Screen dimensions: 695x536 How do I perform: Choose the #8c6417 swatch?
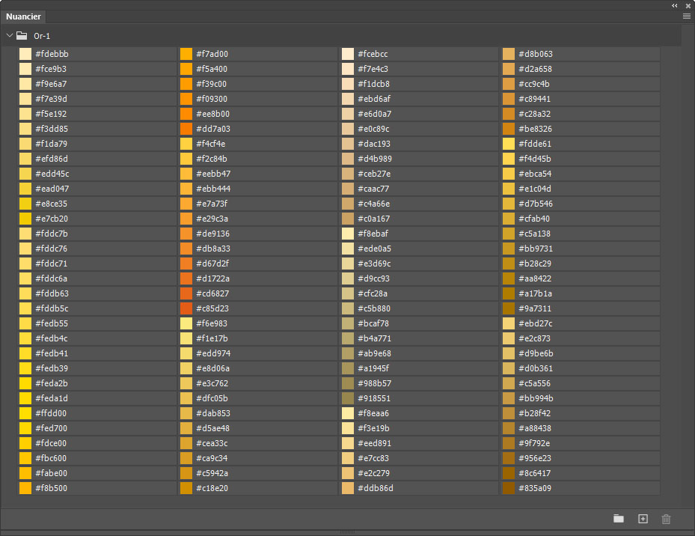pyautogui.click(x=509, y=473)
